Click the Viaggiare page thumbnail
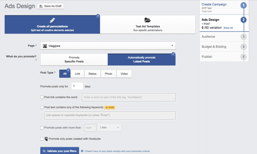Image resolution: width=257 pixels, height=154 pixels. coord(45,46)
